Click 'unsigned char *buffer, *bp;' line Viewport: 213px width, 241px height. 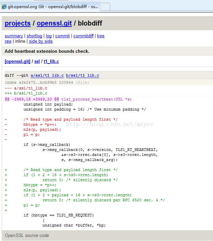click(x=74, y=225)
